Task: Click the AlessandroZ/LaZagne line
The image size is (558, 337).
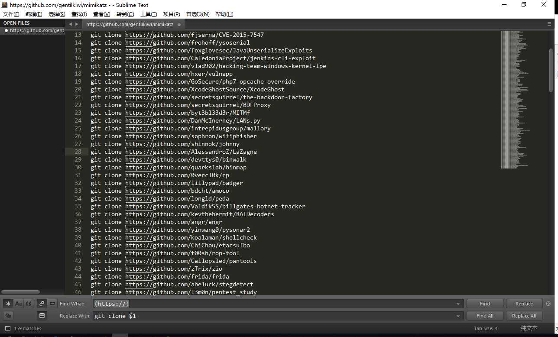Action: click(x=174, y=152)
